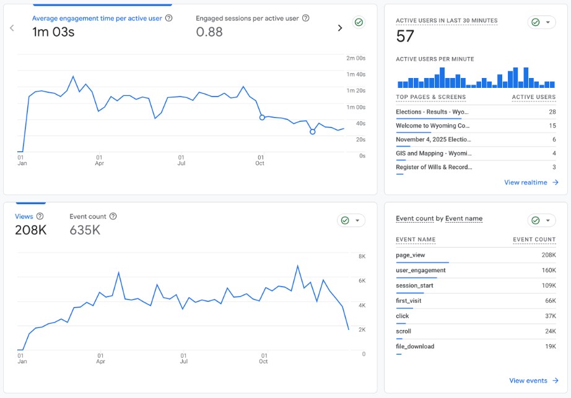Open the View realtime link
The image size is (571, 398).
tap(525, 183)
